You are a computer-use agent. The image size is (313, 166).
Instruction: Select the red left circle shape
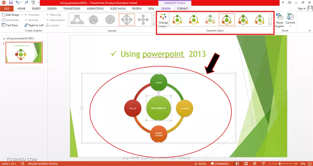133,108
